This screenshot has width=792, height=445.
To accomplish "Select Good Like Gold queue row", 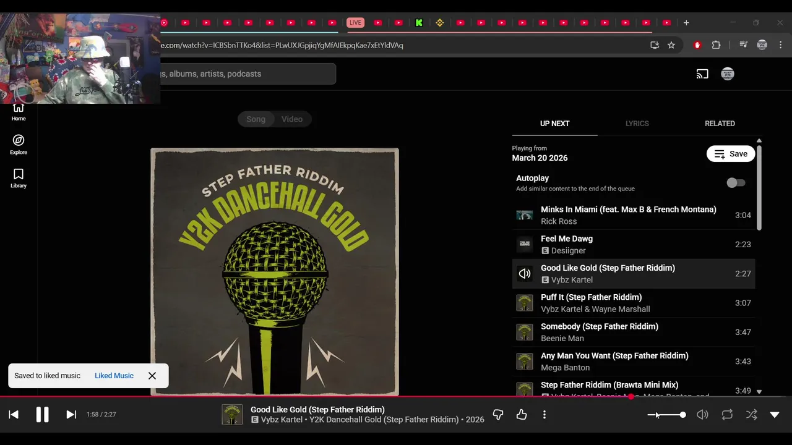I will tap(634, 274).
